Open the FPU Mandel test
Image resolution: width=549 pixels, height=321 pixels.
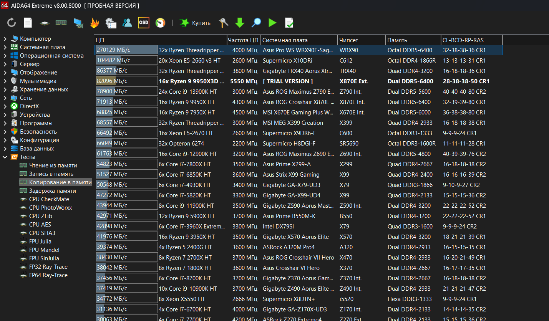pos(44,250)
